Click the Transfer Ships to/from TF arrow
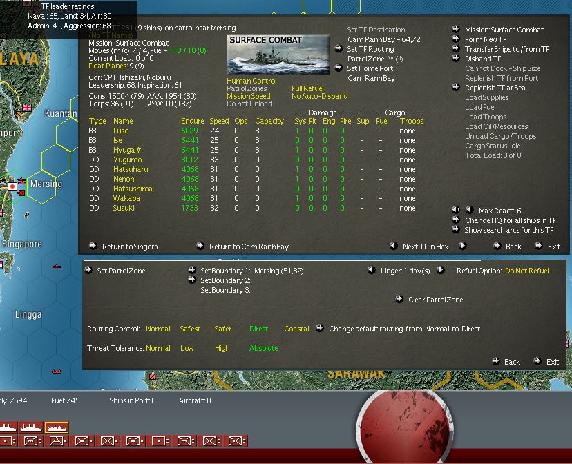The height and width of the screenshot is (464, 572). pos(456,48)
